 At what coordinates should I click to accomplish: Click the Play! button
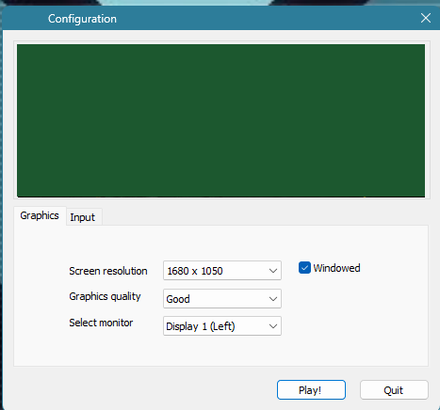pyautogui.click(x=311, y=390)
